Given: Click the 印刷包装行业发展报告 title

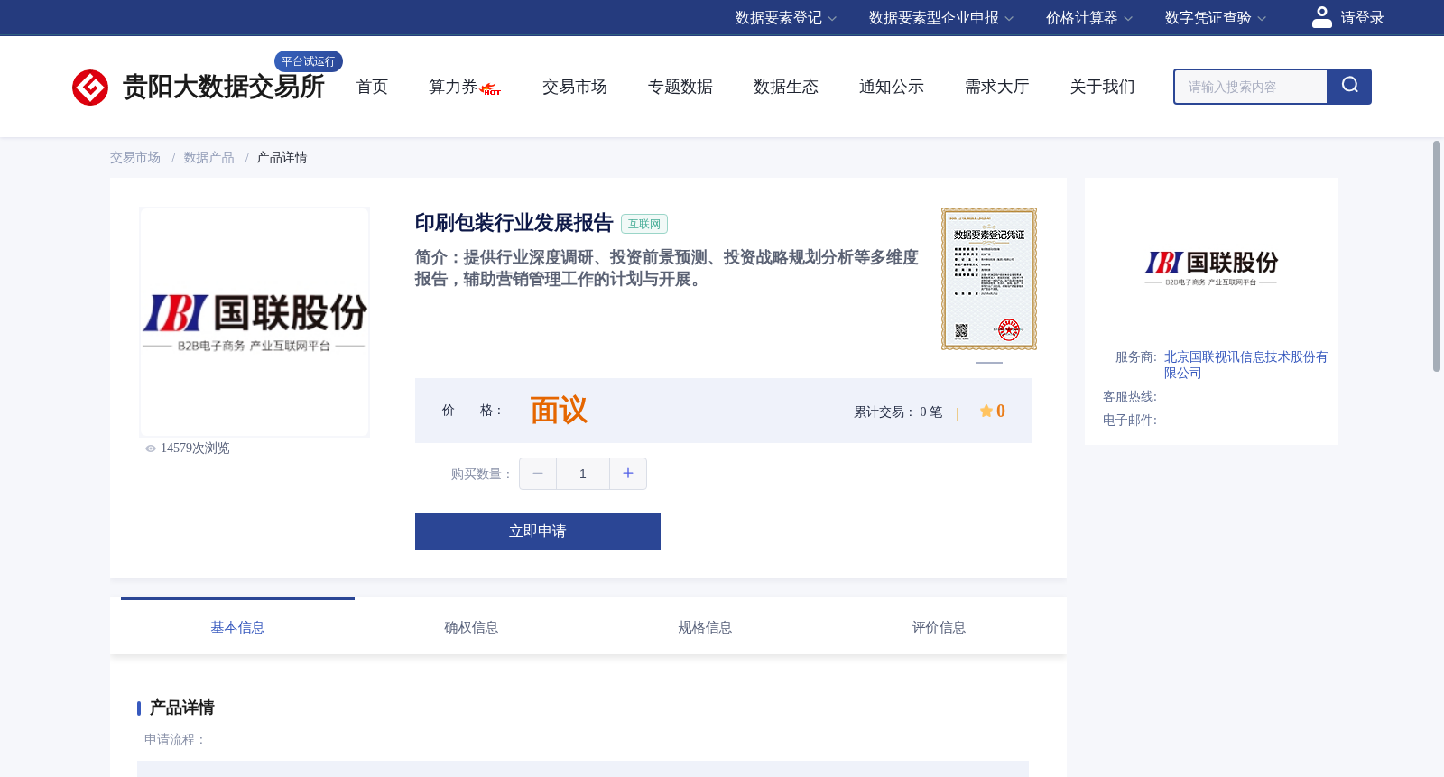Looking at the screenshot, I should coord(514,223).
